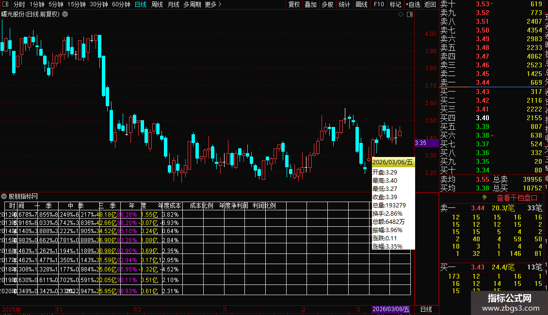548x315 pixels.
Task: Click the 买十 3.34 order row
Action: click(x=491, y=171)
